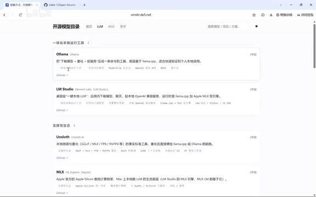Reload the page with the refresh icon
Viewport: 316px width, 197px height.
click(x=20, y=15)
